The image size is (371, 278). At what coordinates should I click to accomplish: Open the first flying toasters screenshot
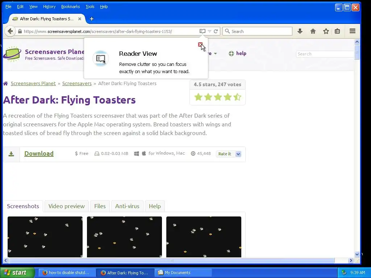click(x=45, y=237)
